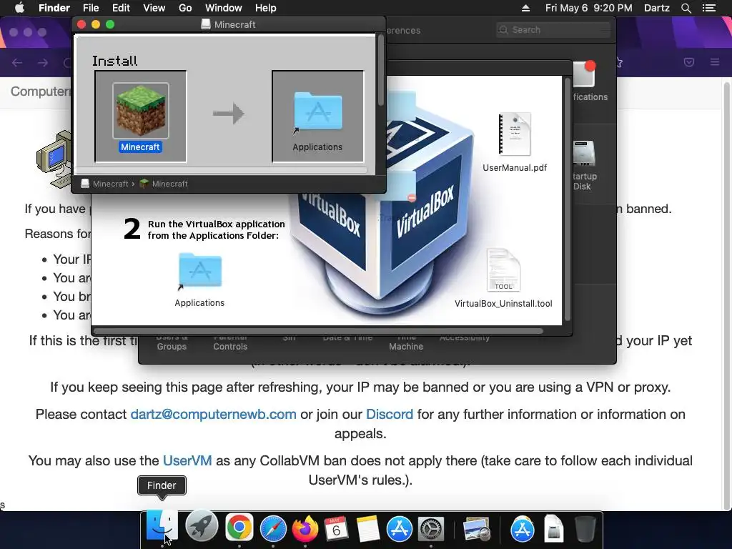Open the Edit menu
The image size is (732, 549).
121,8
